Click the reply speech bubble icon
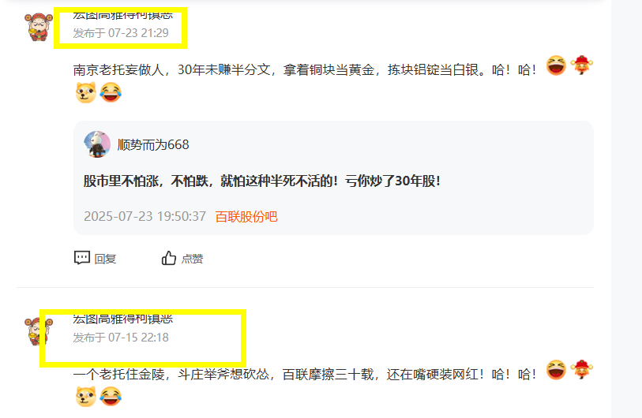This screenshot has height=418, width=642. pyautogui.click(x=82, y=258)
